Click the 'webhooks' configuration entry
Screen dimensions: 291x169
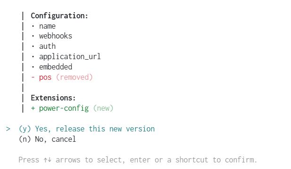[56, 36]
